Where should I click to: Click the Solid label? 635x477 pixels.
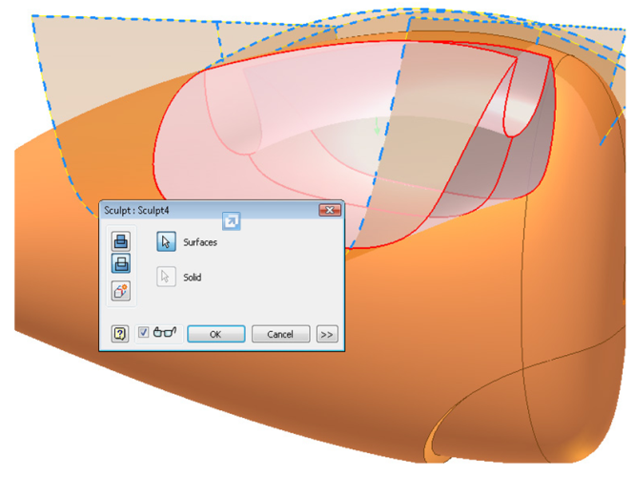[x=193, y=278]
